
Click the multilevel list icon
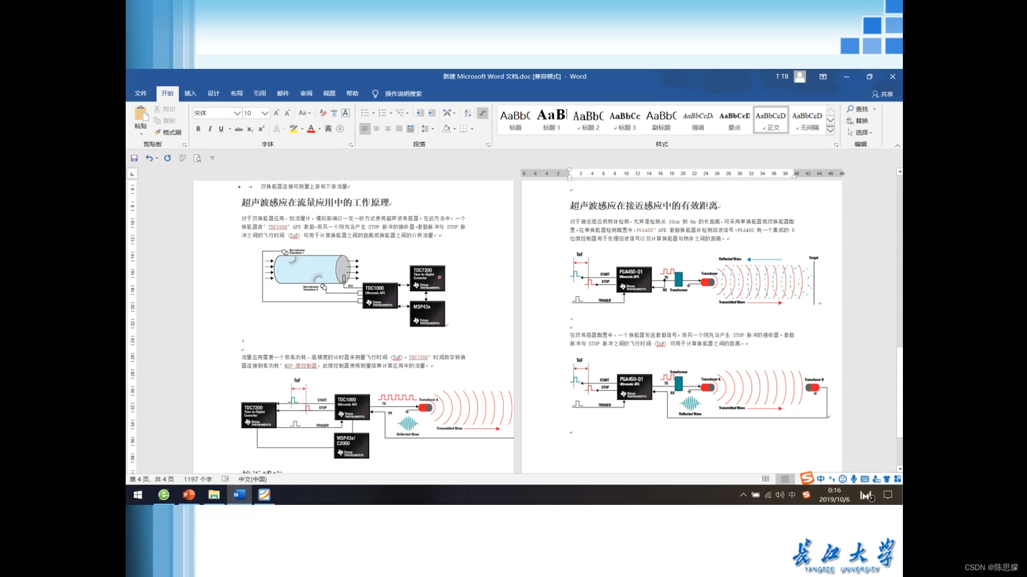pyautogui.click(x=400, y=113)
